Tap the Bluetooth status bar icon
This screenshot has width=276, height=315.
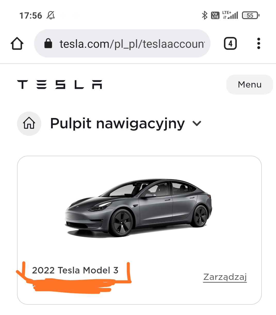pyautogui.click(x=204, y=15)
